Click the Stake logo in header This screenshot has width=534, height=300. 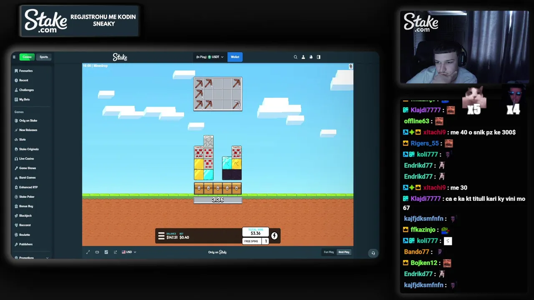click(120, 57)
